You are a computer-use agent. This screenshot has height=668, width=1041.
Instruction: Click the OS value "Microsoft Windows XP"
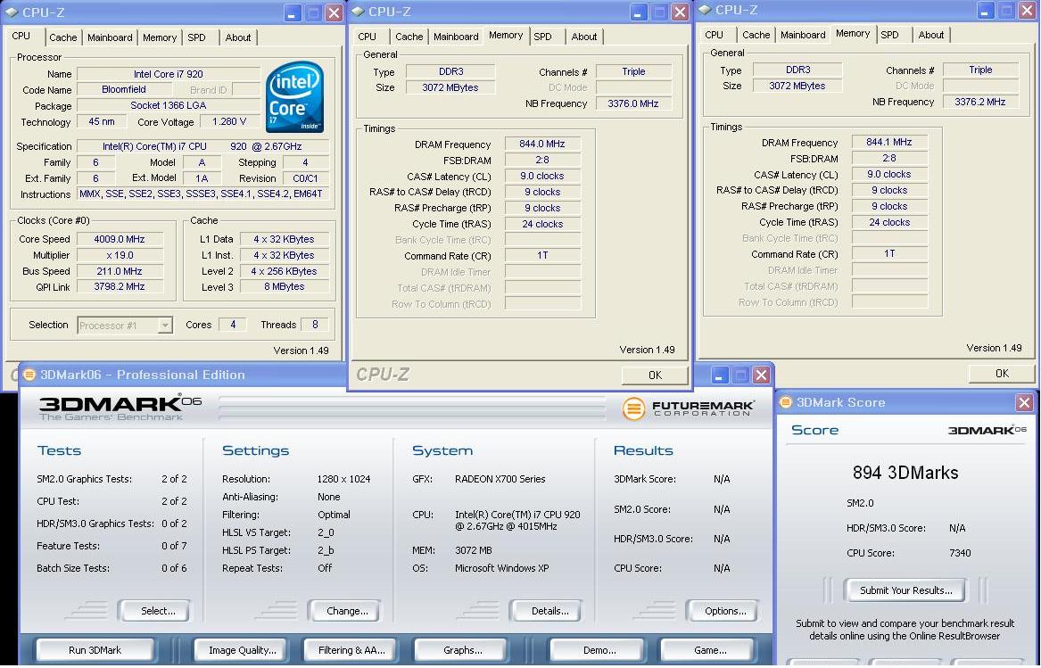click(502, 568)
